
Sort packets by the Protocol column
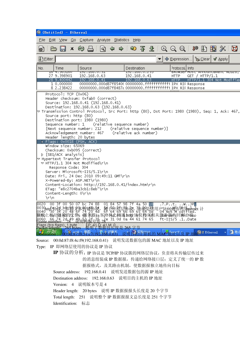pos(178,68)
